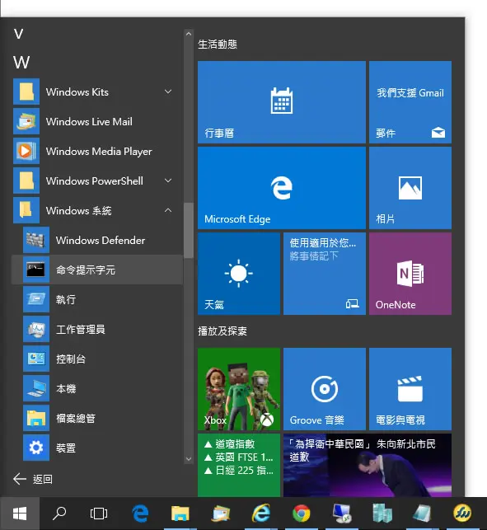This screenshot has height=530, width=487.
Task: Expand the Windows PowerShell folder
Action: click(168, 181)
